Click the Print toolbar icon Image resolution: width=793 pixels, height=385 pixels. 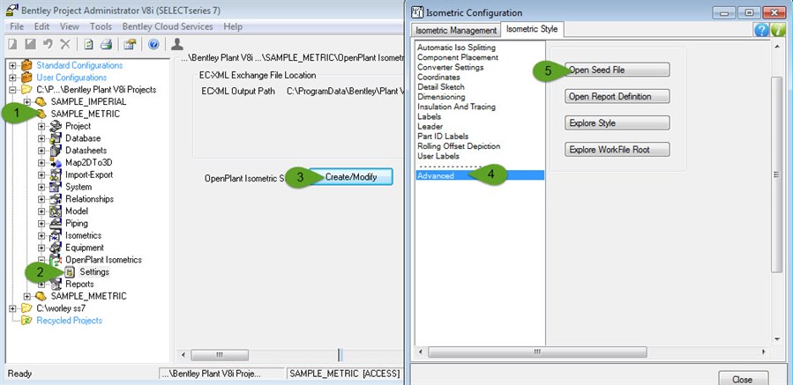[106, 44]
